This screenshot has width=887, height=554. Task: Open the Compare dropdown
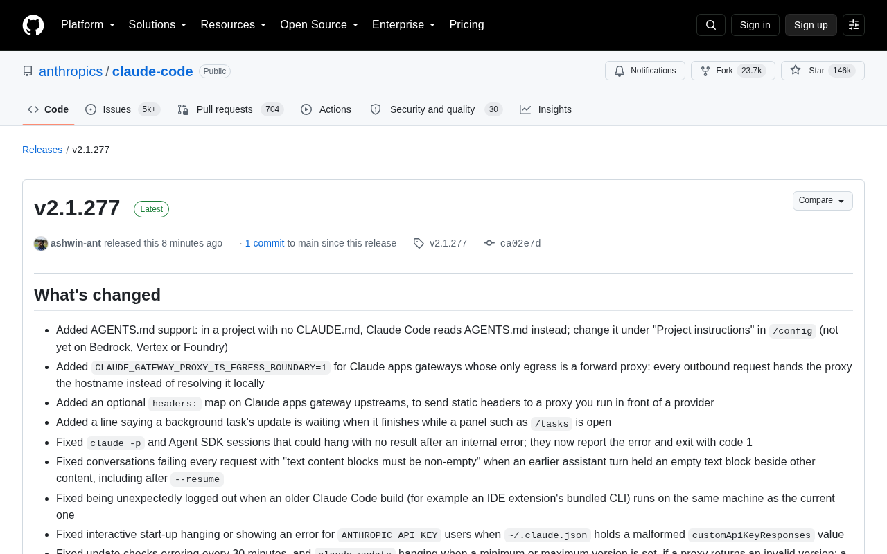[x=823, y=201]
